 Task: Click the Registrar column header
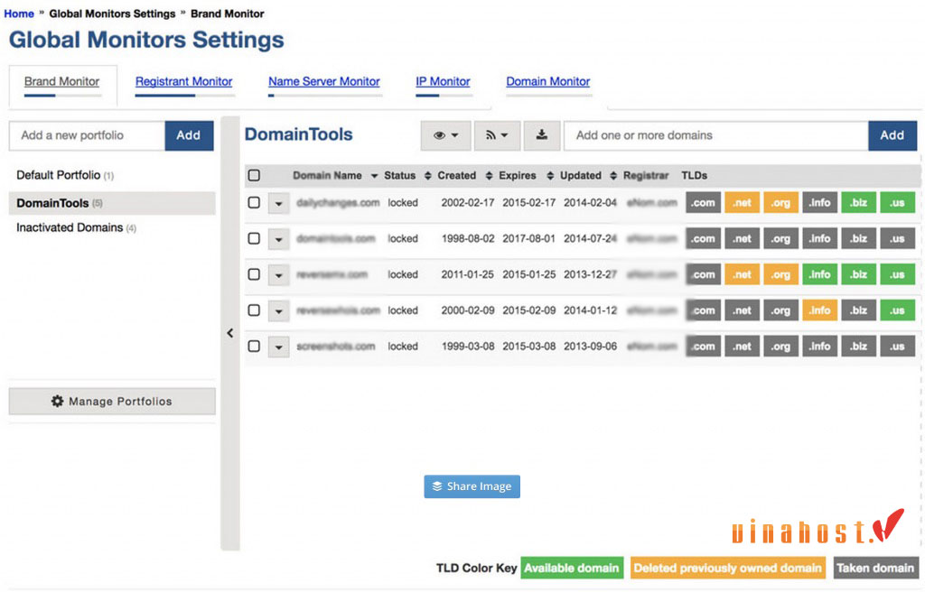click(x=646, y=176)
